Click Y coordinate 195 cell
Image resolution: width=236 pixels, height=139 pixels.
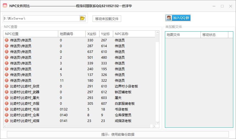(x=104, y=69)
